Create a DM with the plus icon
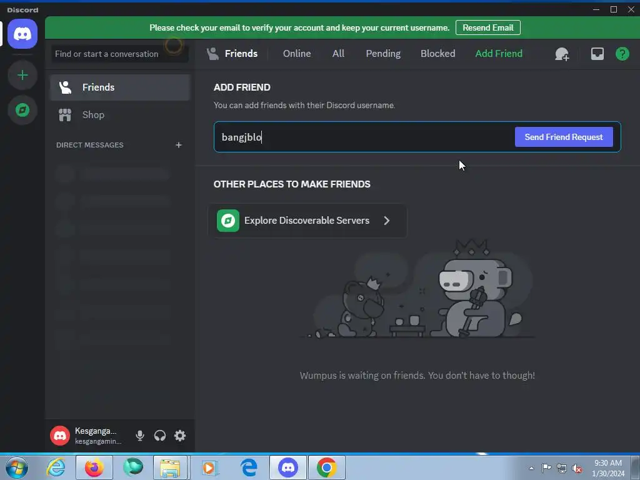 [178, 145]
